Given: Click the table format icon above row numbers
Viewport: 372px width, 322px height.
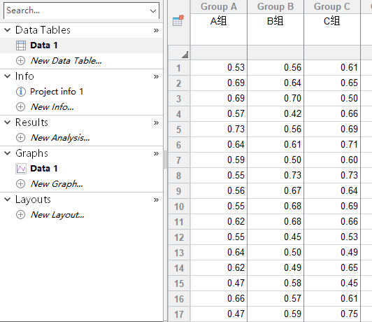Looking at the screenshot, I should (178, 20).
